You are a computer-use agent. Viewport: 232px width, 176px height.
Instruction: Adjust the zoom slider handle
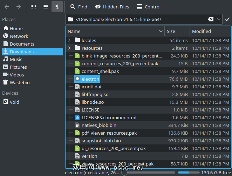click(x=124, y=172)
